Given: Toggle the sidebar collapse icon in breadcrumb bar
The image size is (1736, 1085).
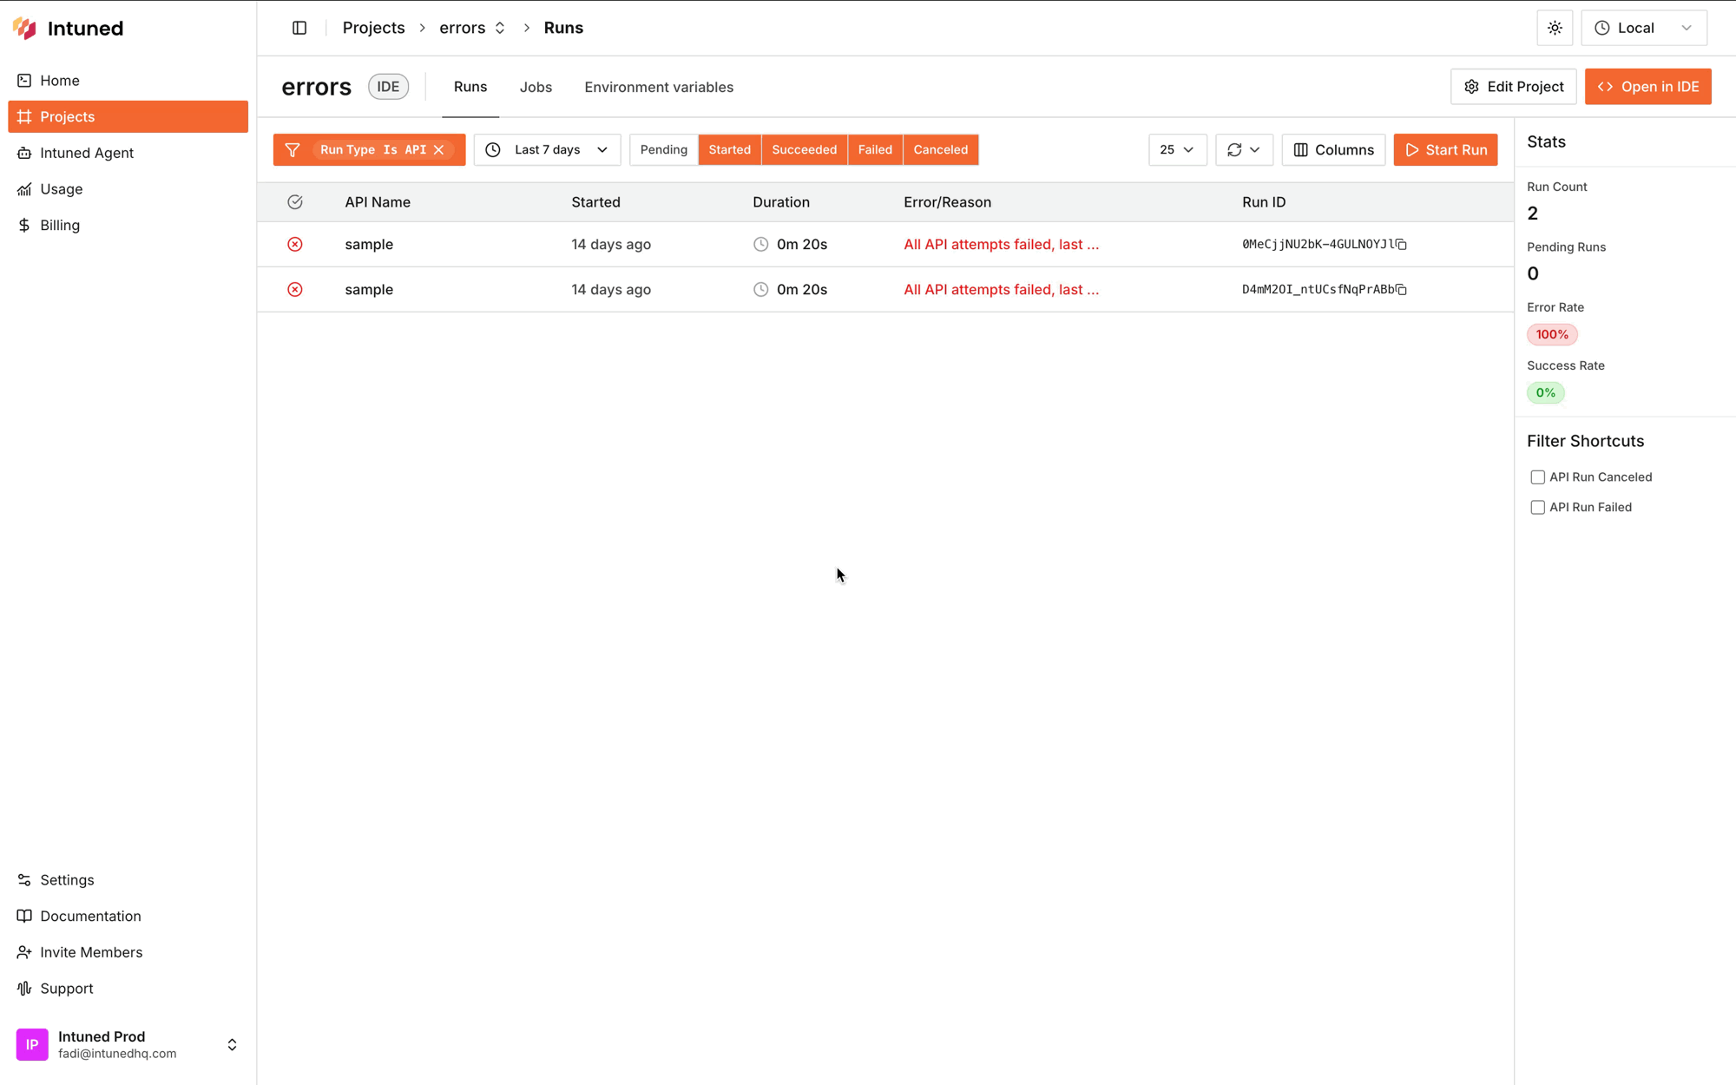Looking at the screenshot, I should (299, 27).
